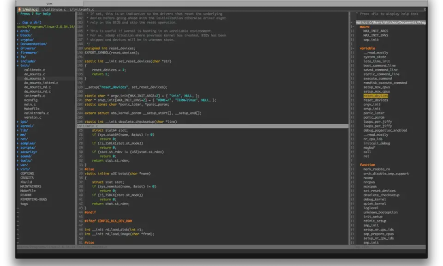This screenshot has height=266, width=443.
Task: Open do_mounts_initrd.c in the file tree
Action: [41, 83]
